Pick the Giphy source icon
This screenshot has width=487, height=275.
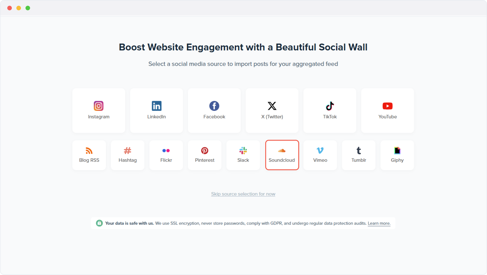397,151
